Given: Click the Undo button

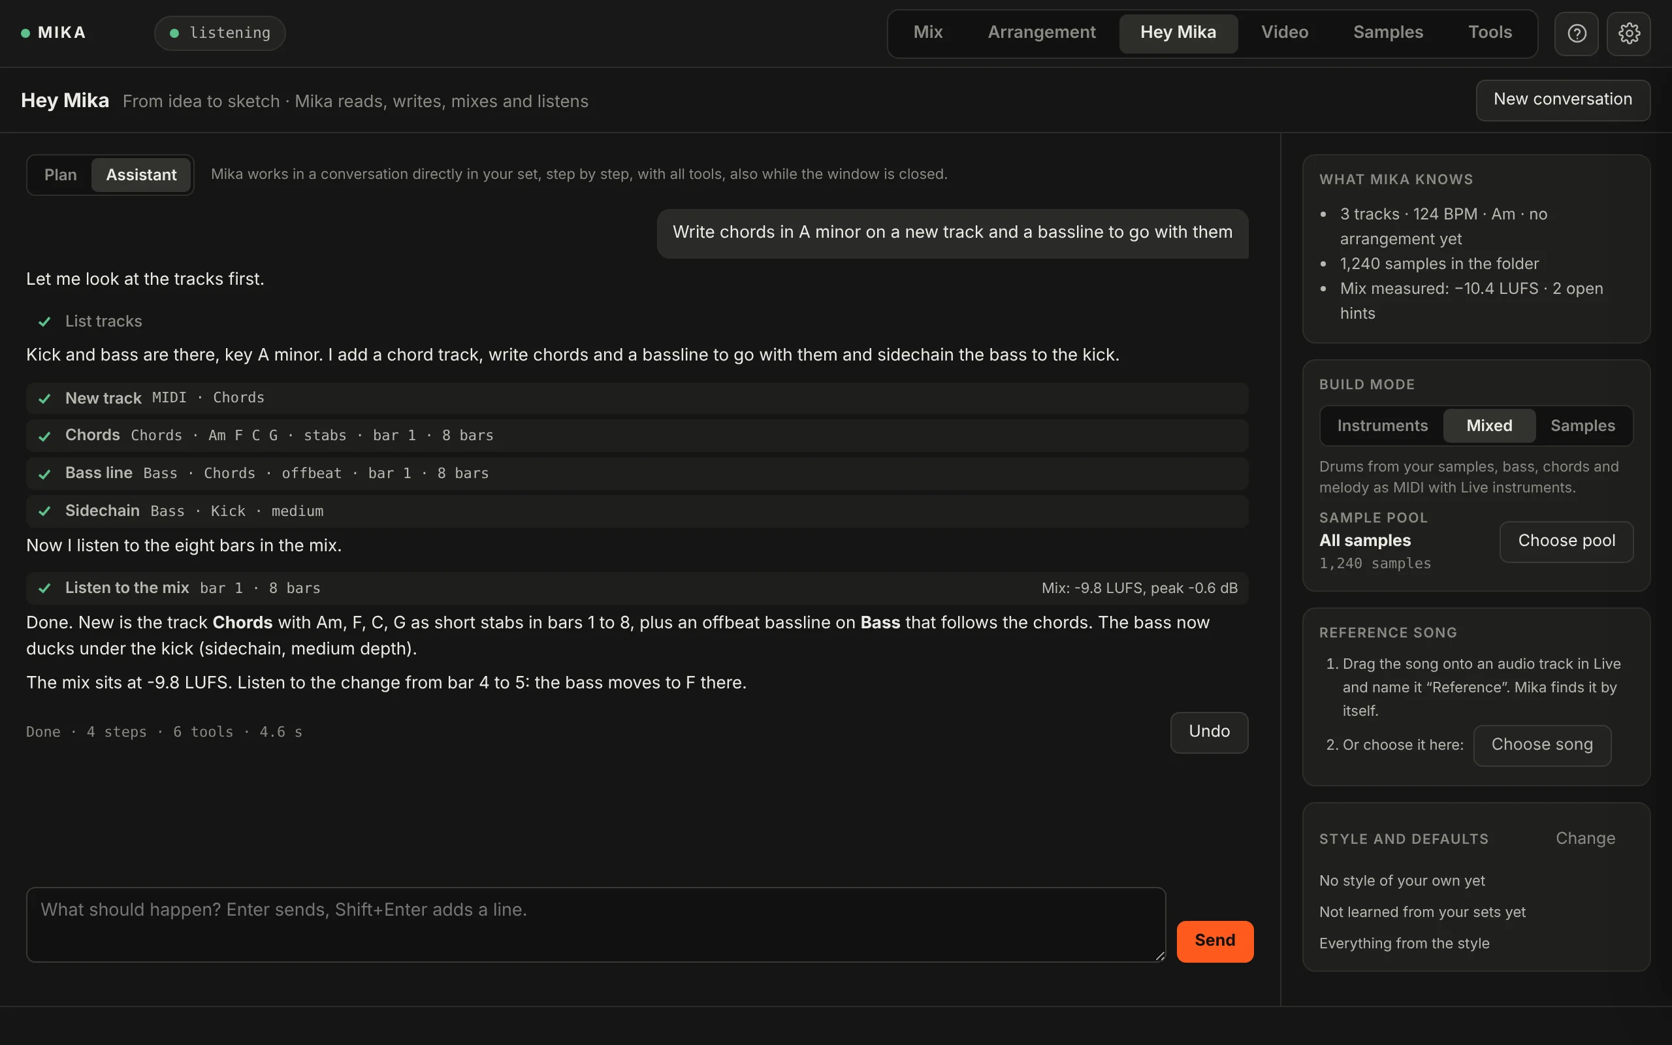Looking at the screenshot, I should (1209, 732).
